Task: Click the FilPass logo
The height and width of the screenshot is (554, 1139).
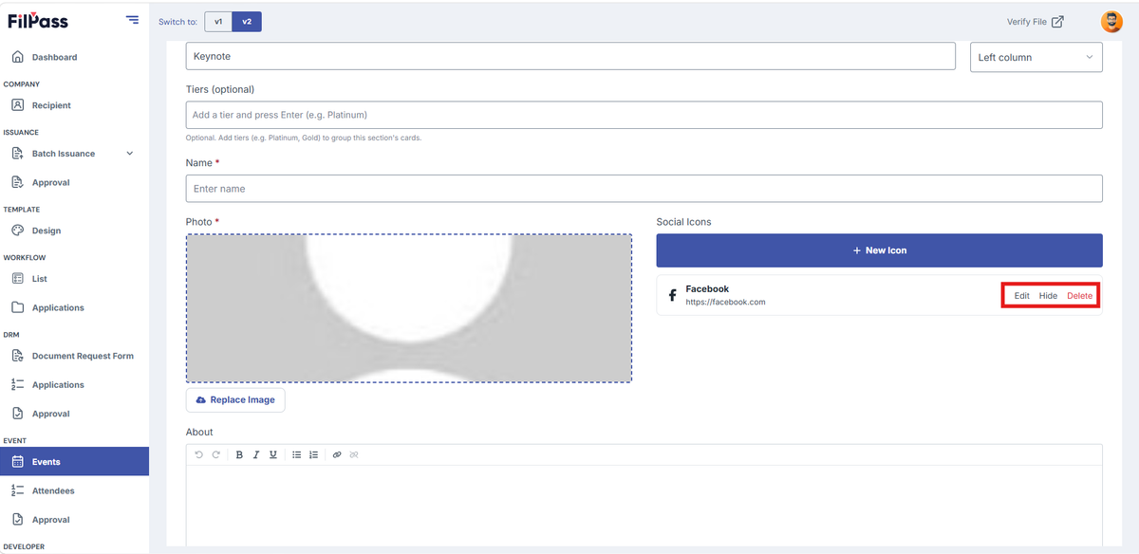Action: [38, 21]
